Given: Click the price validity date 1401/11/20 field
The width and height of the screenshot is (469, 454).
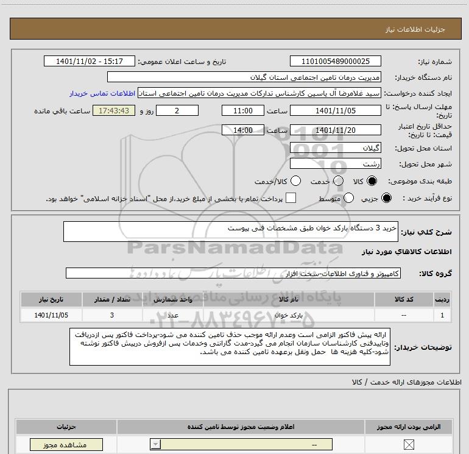Looking at the screenshot, I should click(335, 130).
